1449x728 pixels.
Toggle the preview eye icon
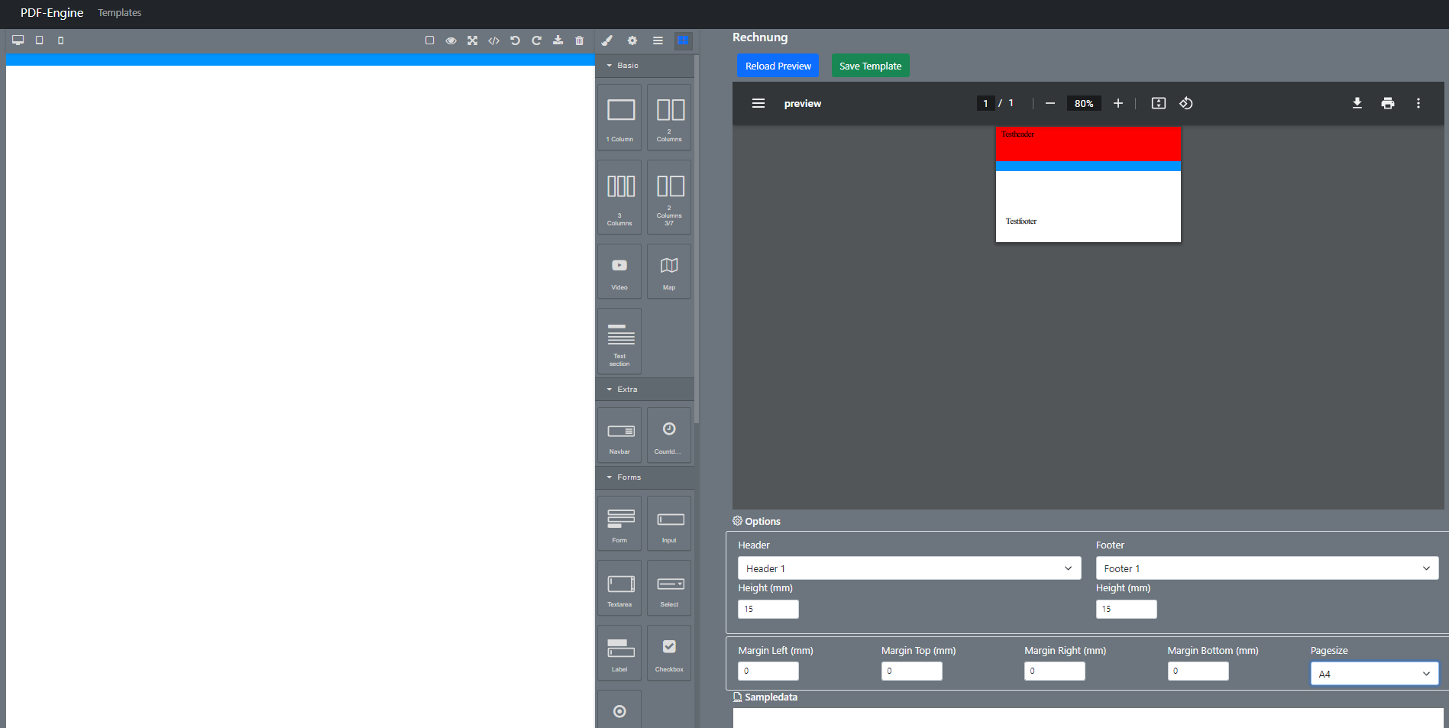click(x=451, y=40)
